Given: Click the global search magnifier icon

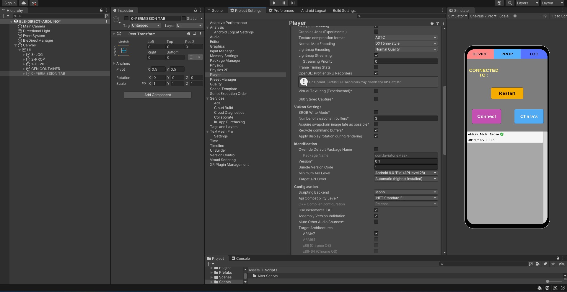Looking at the screenshot, I should coord(510,3).
